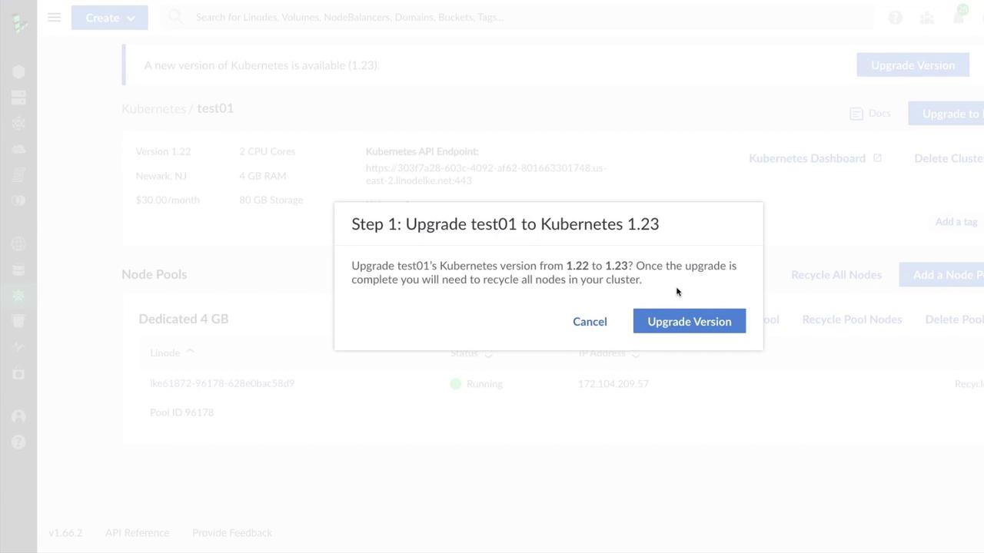Cancel the Kubernetes upgrade dialog
This screenshot has height=553, width=984.
pyautogui.click(x=590, y=321)
